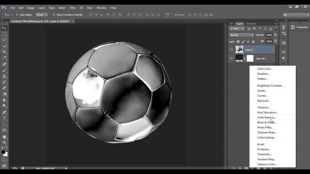This screenshot has width=310, height=174.
Task: Toggle layer filtering on/off switch
Action: pyautogui.click(x=277, y=29)
